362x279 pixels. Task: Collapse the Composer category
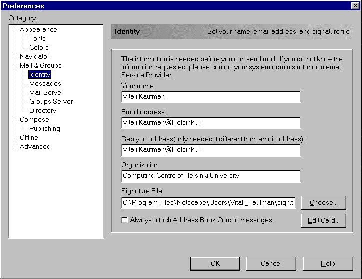(x=14, y=120)
